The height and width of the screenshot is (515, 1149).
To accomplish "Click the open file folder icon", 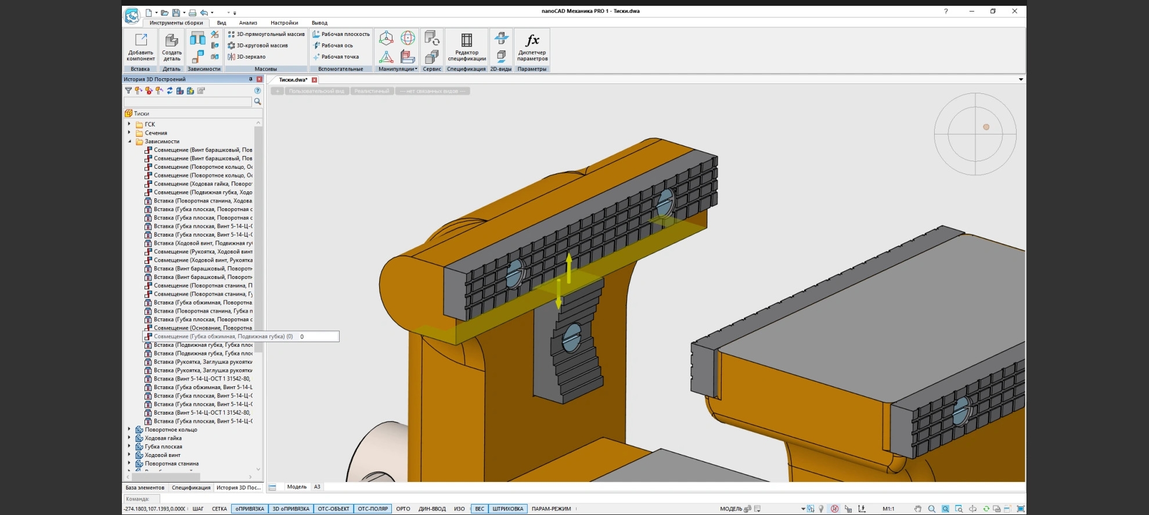I will point(164,12).
